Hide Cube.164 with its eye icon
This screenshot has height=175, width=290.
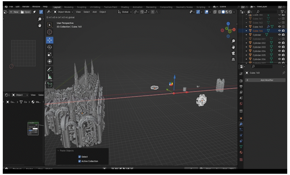(x=280, y=31)
